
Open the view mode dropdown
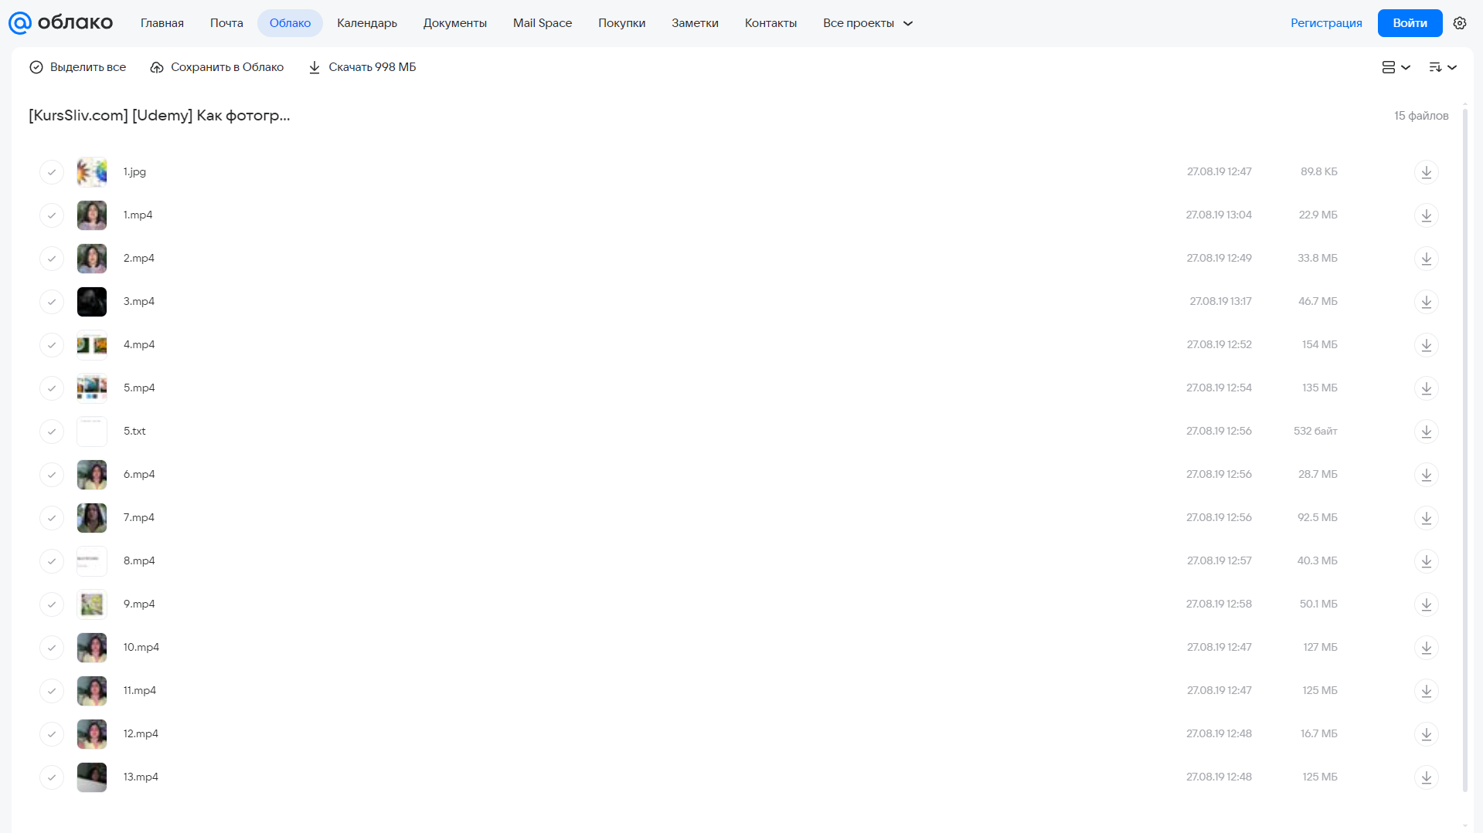pos(1396,67)
